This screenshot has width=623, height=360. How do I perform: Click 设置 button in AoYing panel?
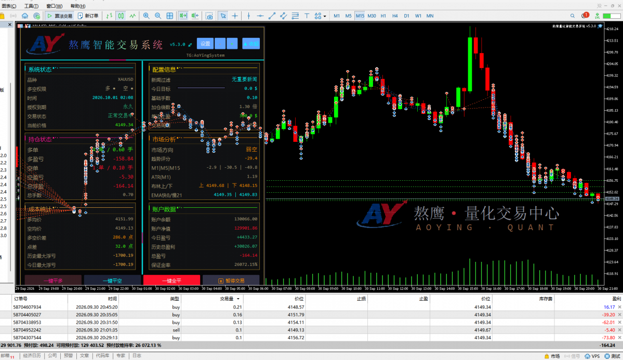point(205,44)
